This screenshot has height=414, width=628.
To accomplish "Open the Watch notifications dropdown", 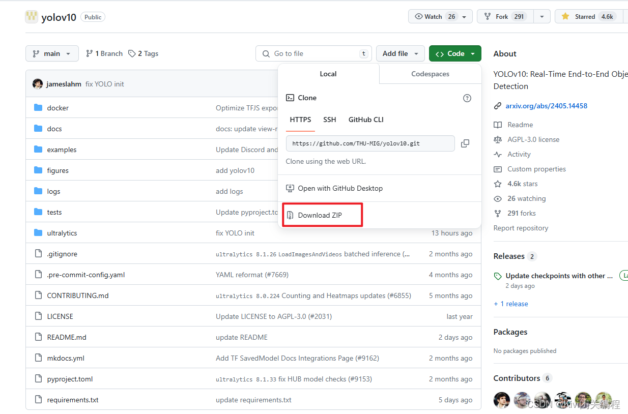I will coord(440,16).
